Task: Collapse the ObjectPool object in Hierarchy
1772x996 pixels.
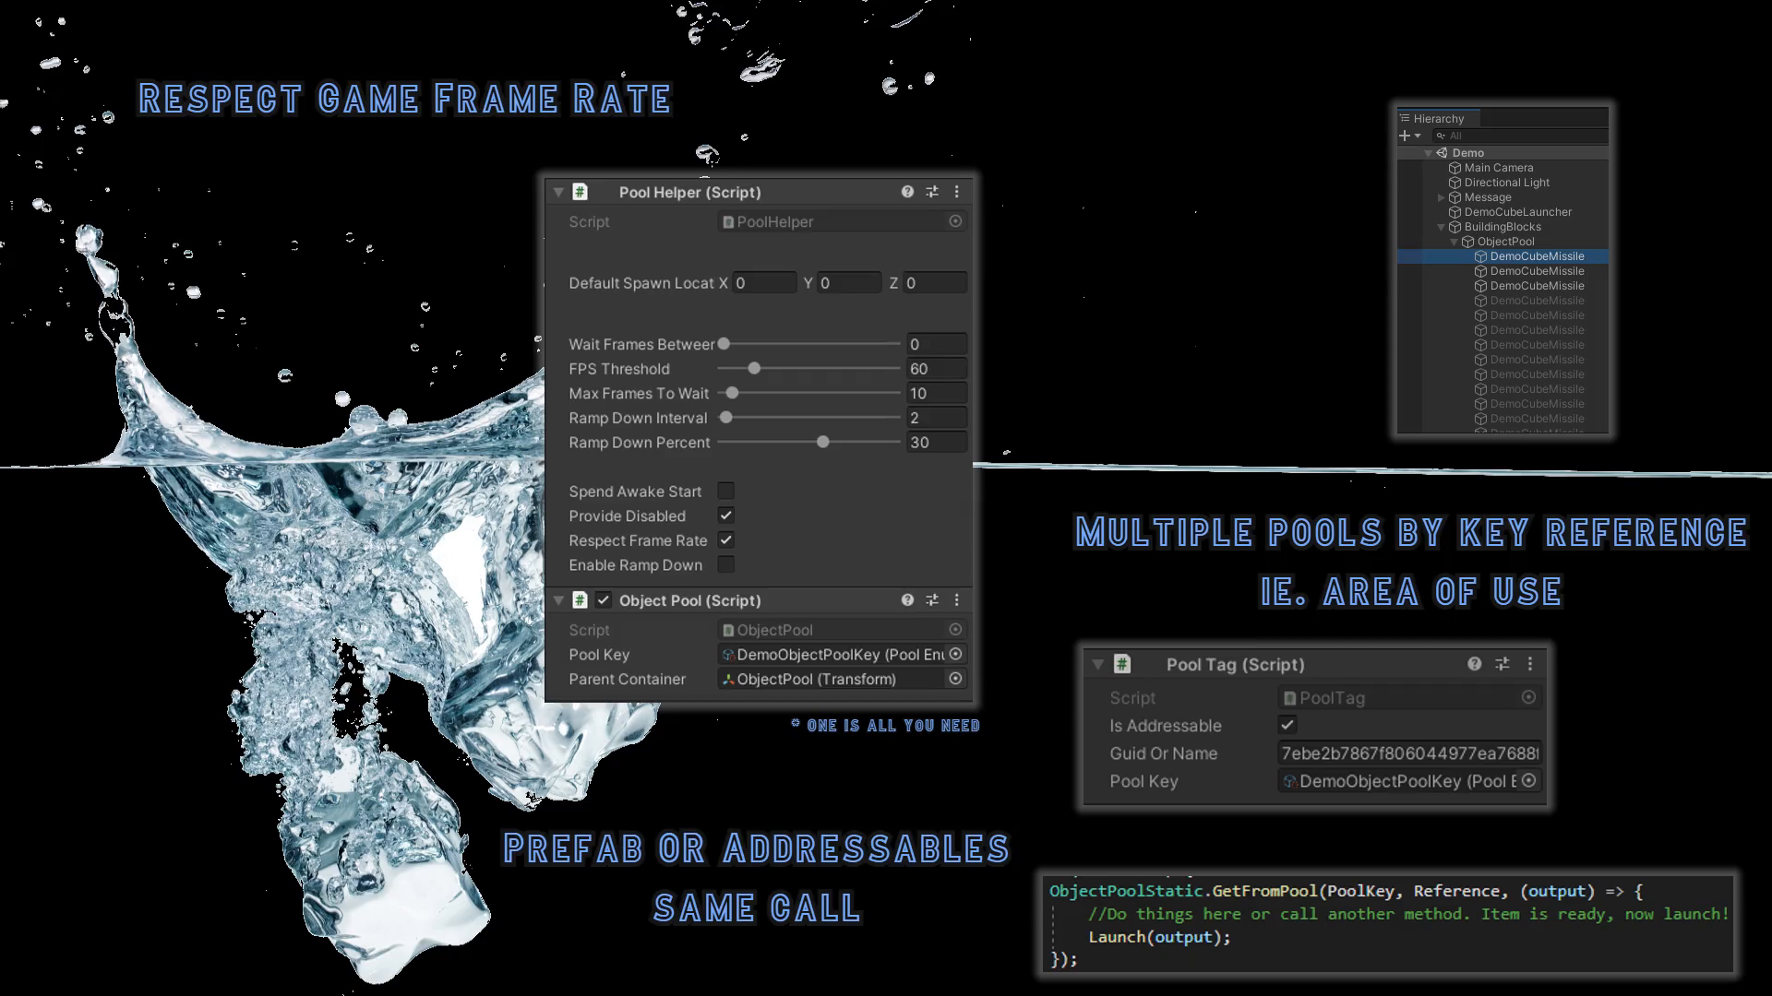Action: [x=1454, y=242]
